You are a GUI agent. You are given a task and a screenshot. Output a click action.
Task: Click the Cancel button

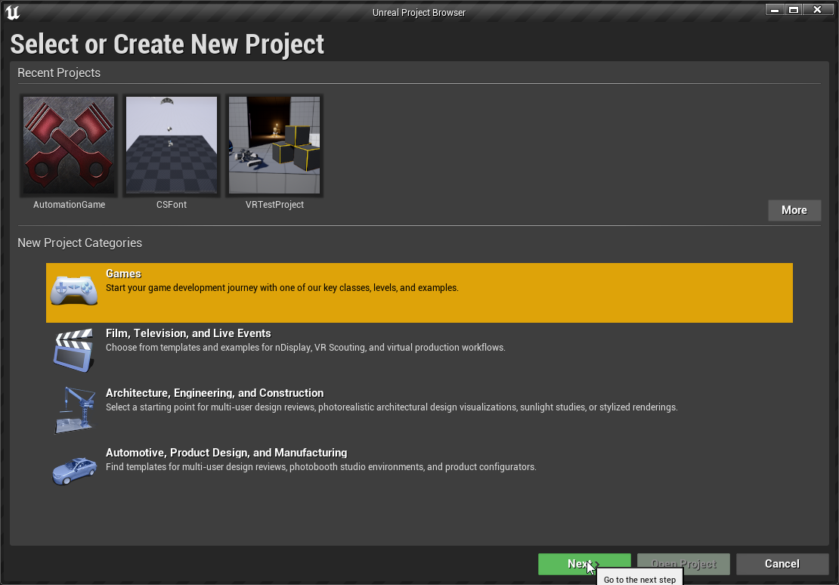782,564
